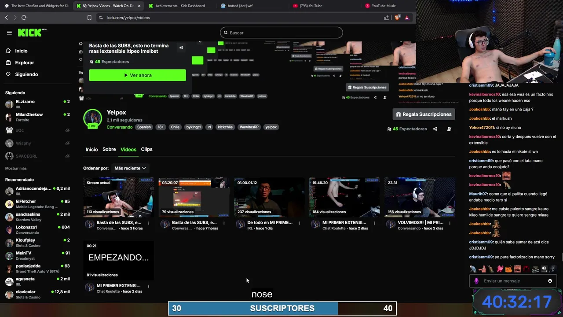Switch to Clips channel tab

click(x=146, y=149)
